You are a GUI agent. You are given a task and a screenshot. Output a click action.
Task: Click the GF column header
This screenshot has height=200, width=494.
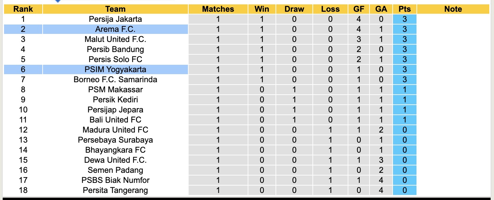pyautogui.click(x=359, y=9)
